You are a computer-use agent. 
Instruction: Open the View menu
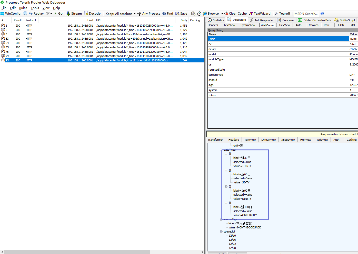46,8
